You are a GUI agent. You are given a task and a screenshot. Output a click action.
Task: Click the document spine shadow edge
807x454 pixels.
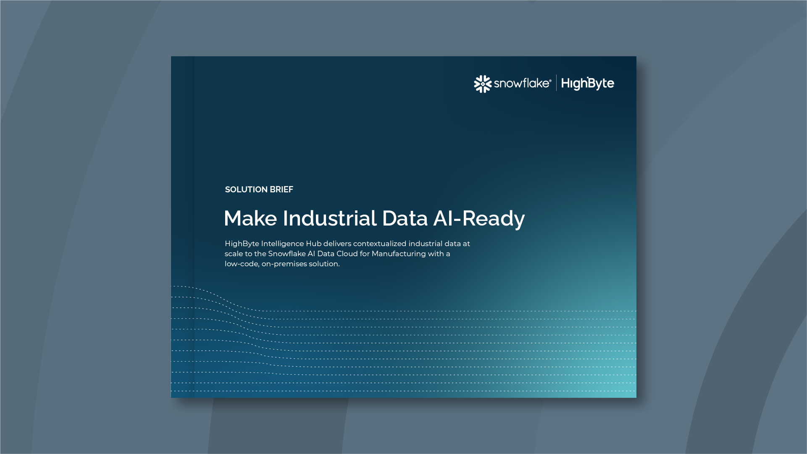(194, 227)
